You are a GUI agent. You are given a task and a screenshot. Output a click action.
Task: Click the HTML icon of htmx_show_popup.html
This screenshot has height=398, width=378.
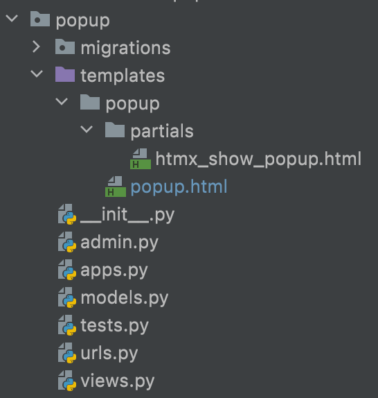coord(141,159)
